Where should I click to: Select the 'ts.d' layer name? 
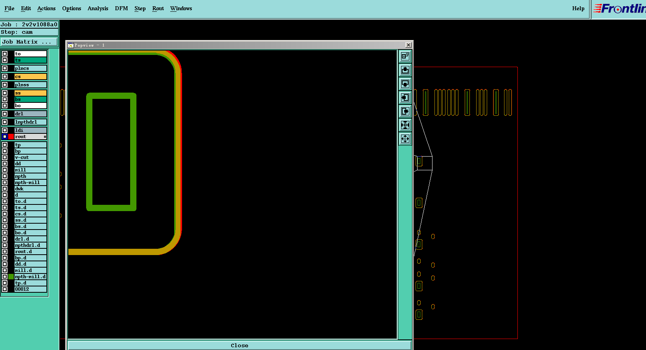(31, 208)
